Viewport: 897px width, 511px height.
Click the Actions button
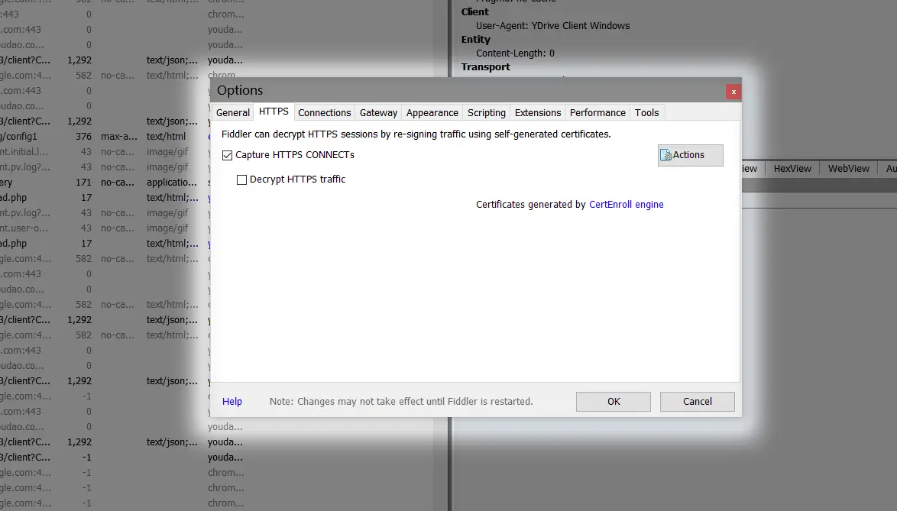[691, 155]
